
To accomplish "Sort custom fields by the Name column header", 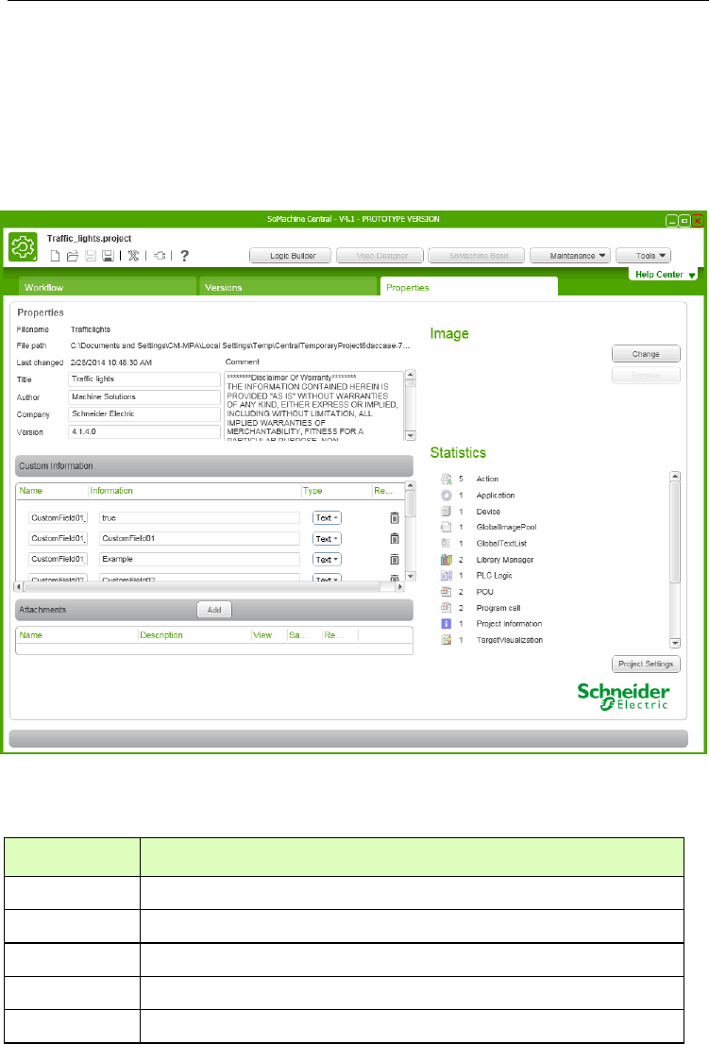I will click(x=30, y=491).
